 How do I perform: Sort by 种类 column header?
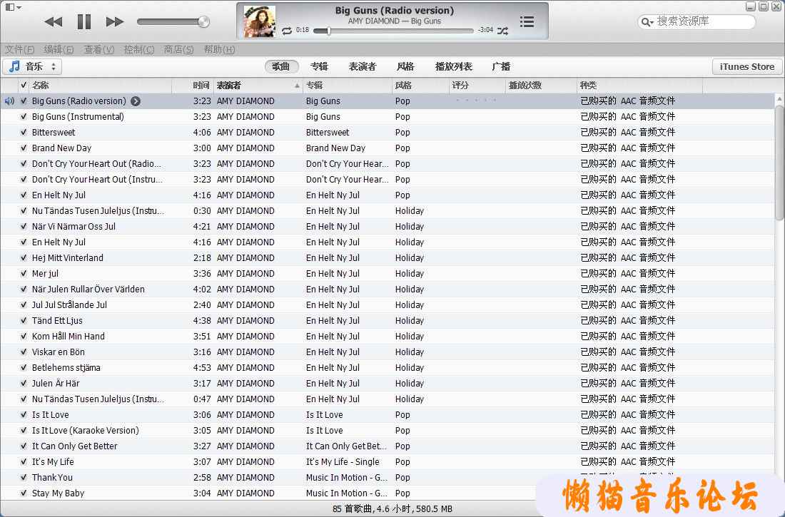[639, 86]
